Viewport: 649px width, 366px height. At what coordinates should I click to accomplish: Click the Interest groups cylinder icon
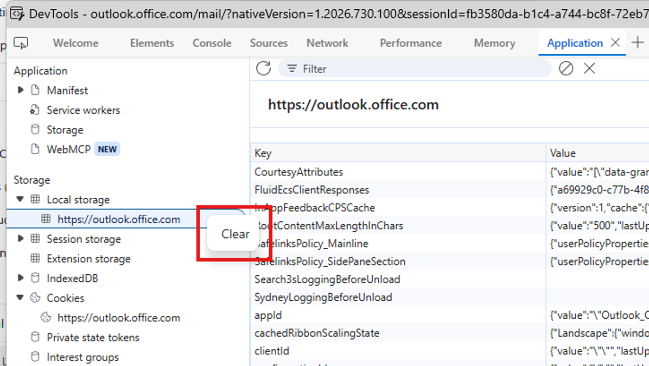click(35, 357)
